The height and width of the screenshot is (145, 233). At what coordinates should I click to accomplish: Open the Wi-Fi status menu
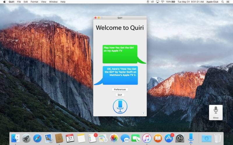[163, 2]
